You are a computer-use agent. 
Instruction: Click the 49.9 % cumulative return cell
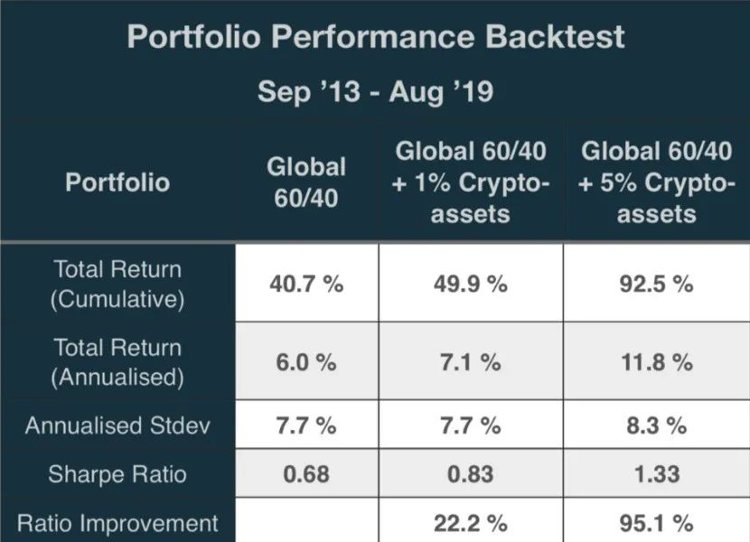click(471, 285)
